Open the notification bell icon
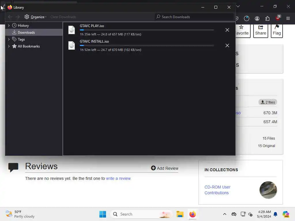The width and height of the screenshot is (295, 221). [275, 214]
